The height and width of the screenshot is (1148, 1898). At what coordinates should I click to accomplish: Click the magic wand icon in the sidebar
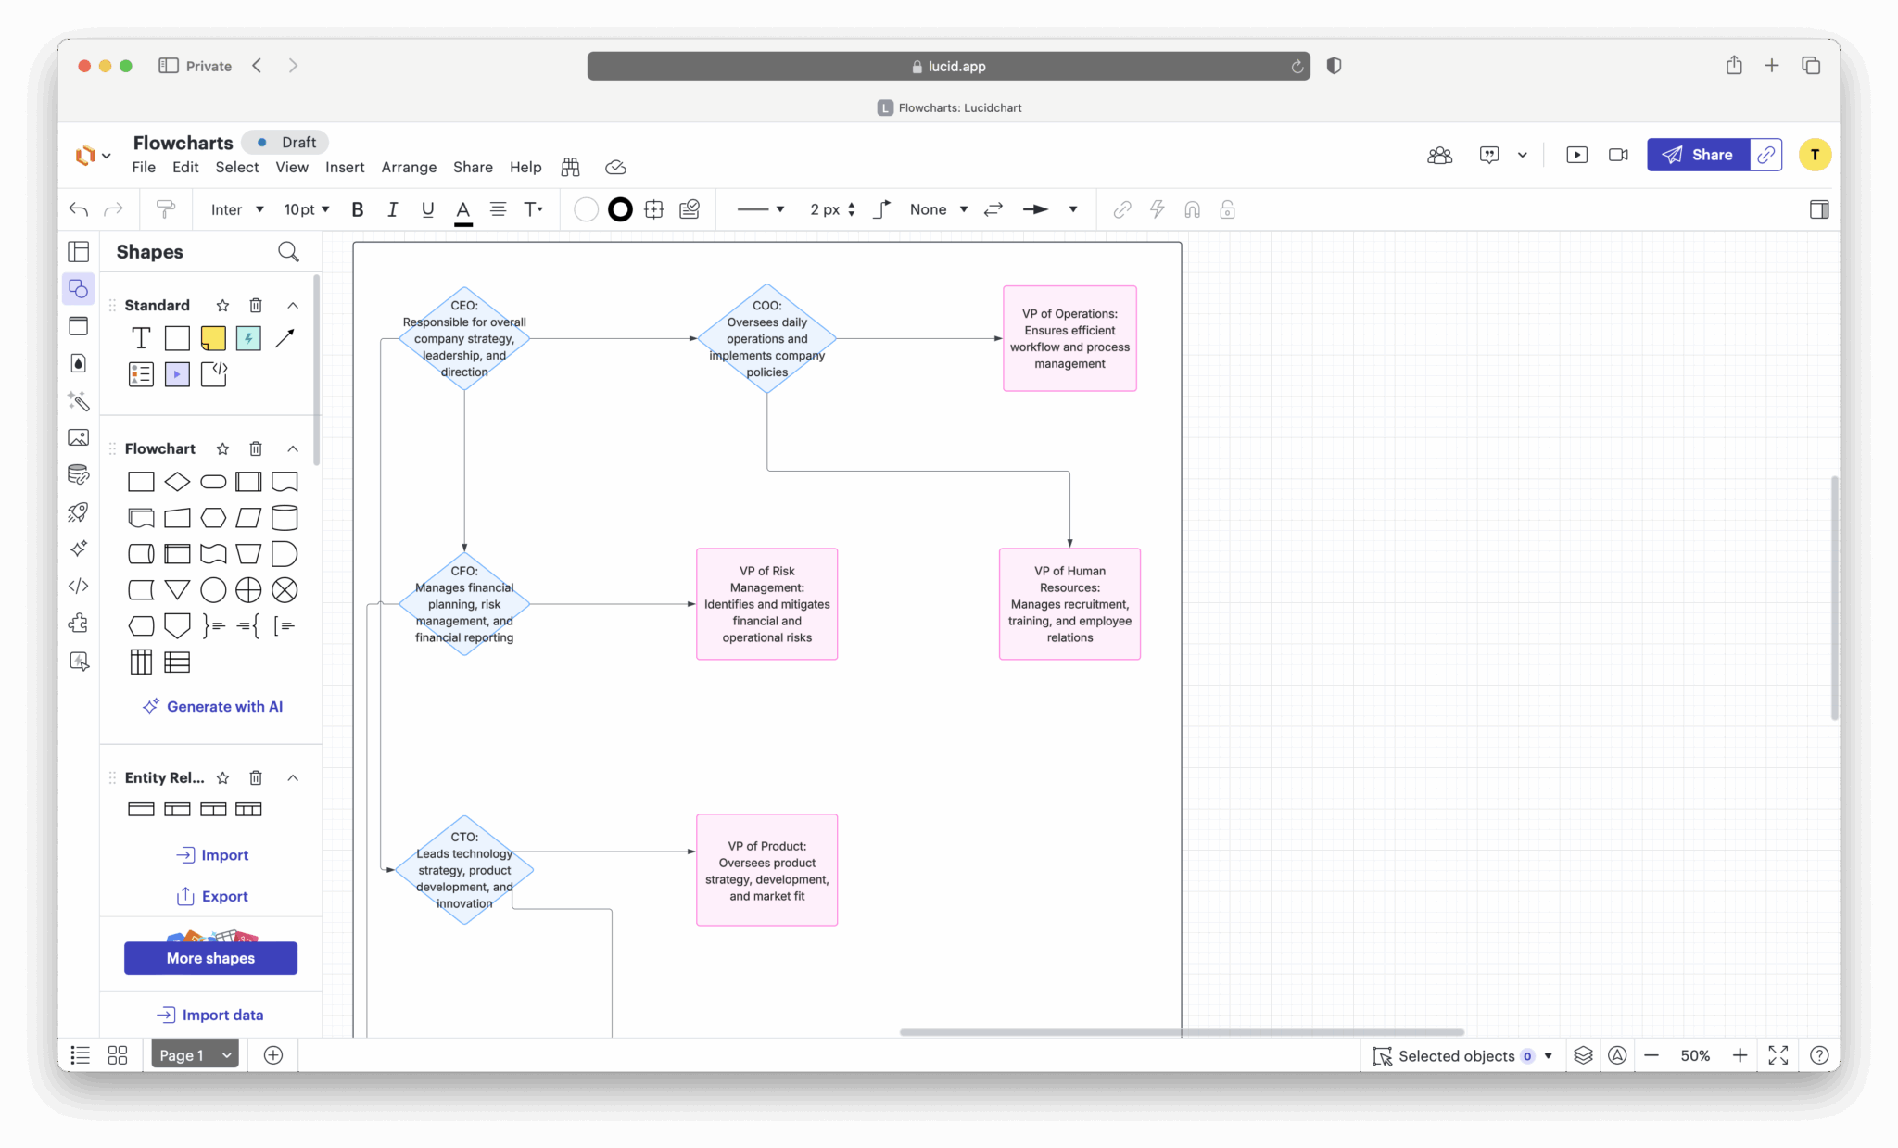[79, 401]
